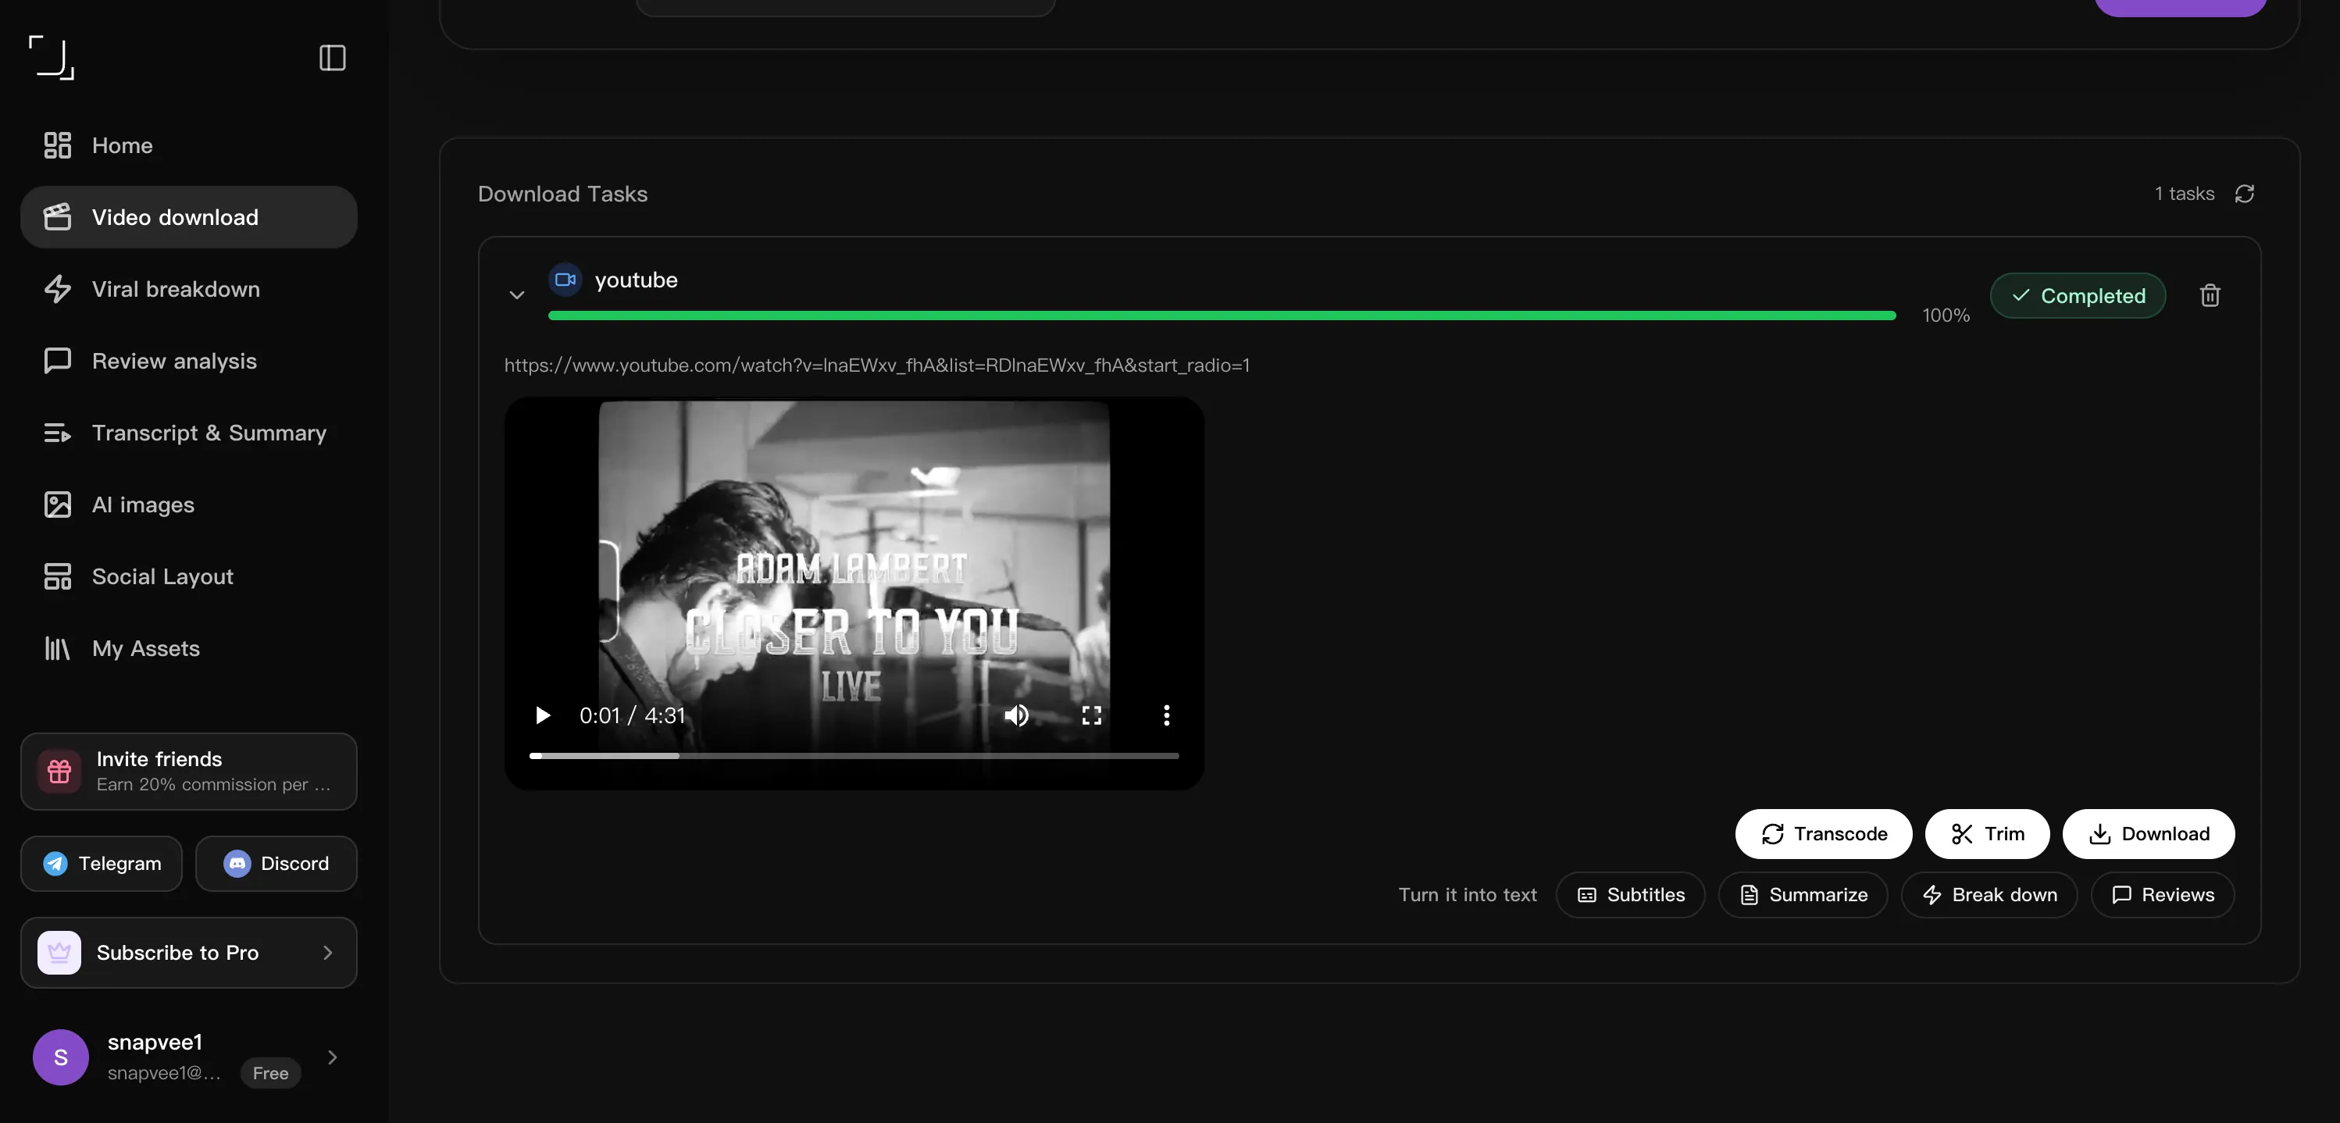Join the Discord server
Screen dimensions: 2340x1123
(x=276, y=863)
